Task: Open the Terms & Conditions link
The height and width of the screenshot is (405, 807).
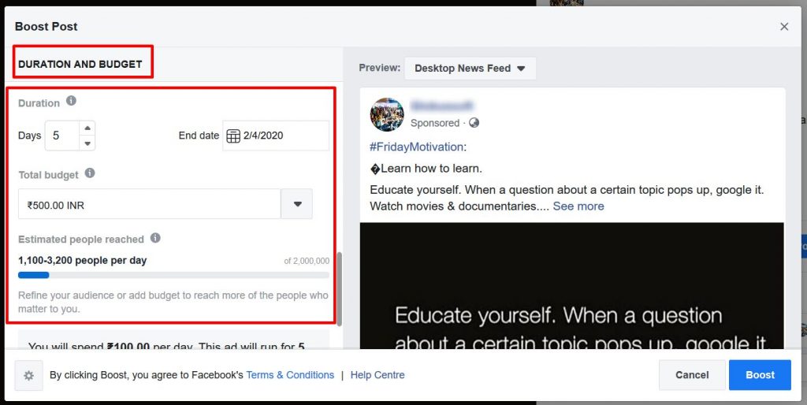Action: [x=290, y=375]
